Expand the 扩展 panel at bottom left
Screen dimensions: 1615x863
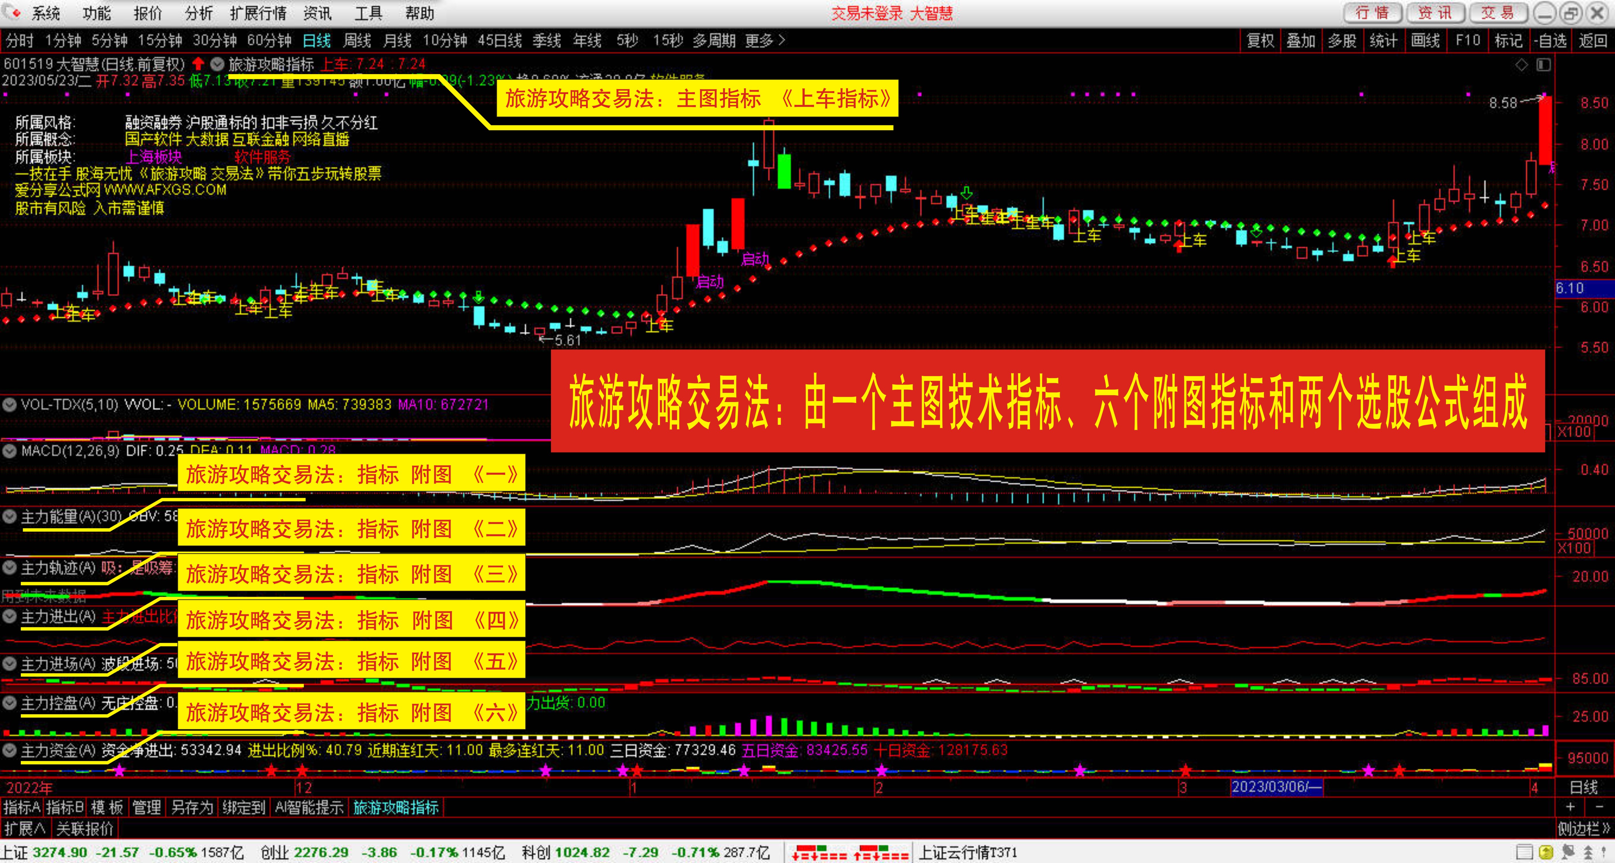[25, 829]
